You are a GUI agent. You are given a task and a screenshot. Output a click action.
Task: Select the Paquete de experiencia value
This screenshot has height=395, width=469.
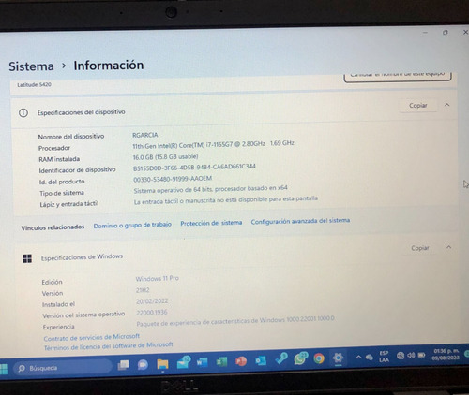[x=235, y=321]
